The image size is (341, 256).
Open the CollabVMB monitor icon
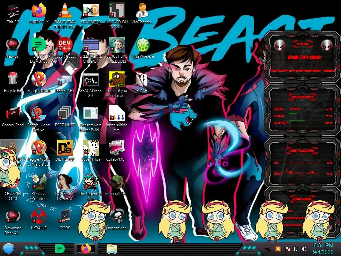(x=117, y=151)
